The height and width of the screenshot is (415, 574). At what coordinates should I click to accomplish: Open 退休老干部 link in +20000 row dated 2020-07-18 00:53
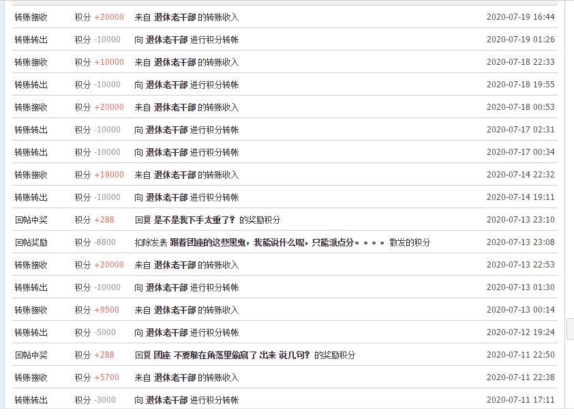175,107
